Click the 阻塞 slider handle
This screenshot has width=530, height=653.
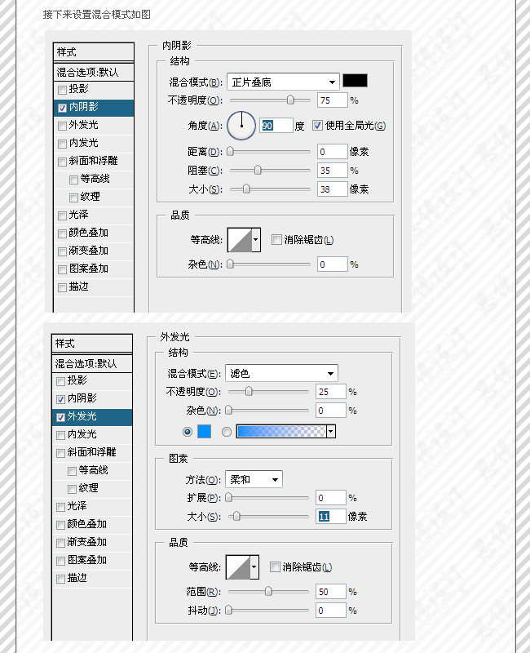coord(258,170)
